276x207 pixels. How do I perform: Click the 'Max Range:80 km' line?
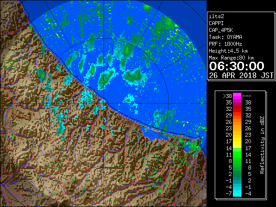click(231, 58)
